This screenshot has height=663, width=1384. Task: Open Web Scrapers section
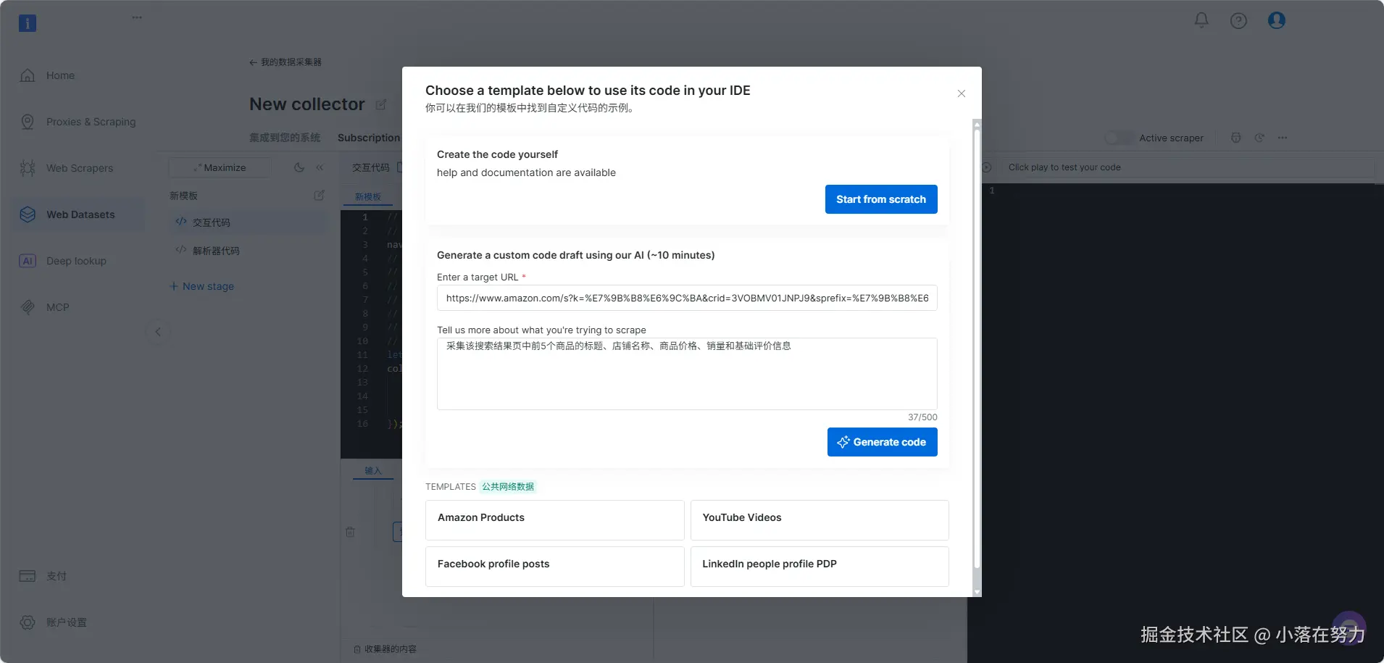click(79, 168)
